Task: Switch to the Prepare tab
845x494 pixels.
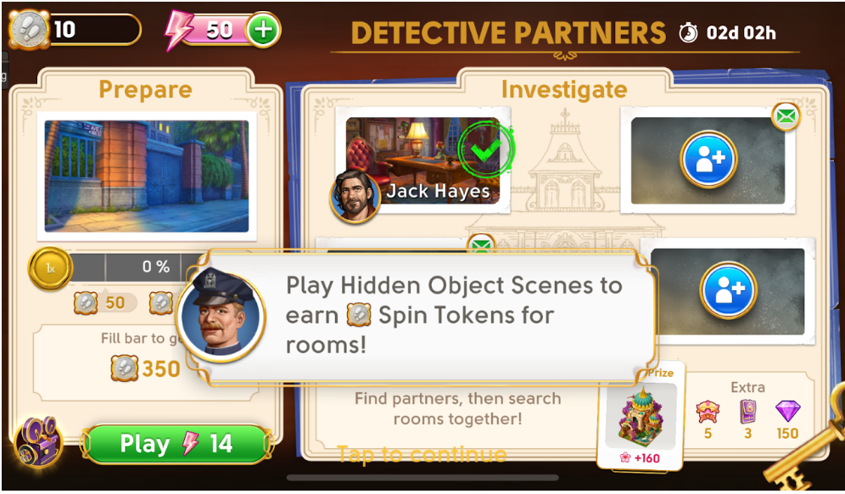Action: (146, 89)
